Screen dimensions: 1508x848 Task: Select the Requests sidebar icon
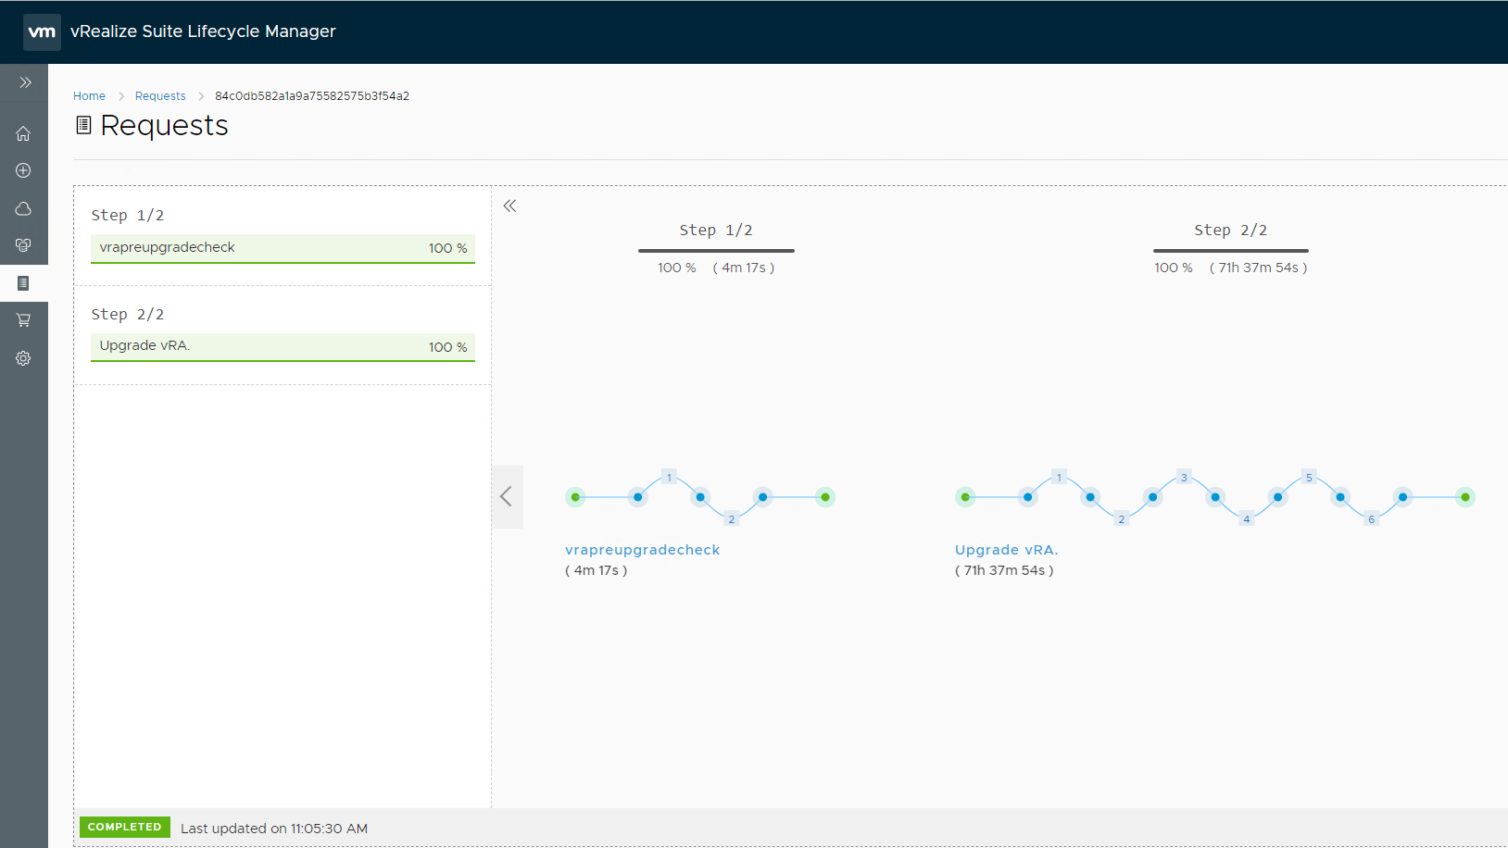23,283
